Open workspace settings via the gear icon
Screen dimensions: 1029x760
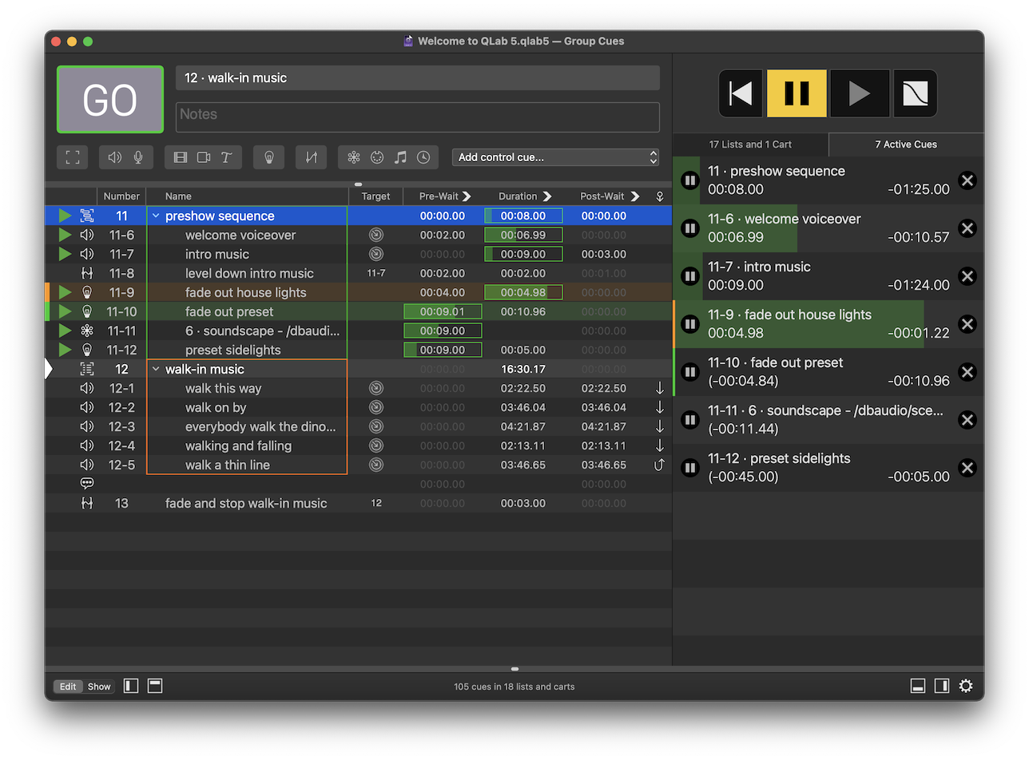pos(966,686)
